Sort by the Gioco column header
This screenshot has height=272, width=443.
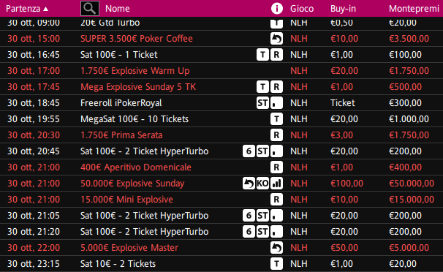(302, 9)
